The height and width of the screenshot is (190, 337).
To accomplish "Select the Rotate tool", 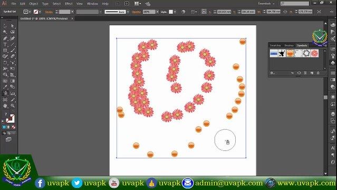I will [5, 63].
